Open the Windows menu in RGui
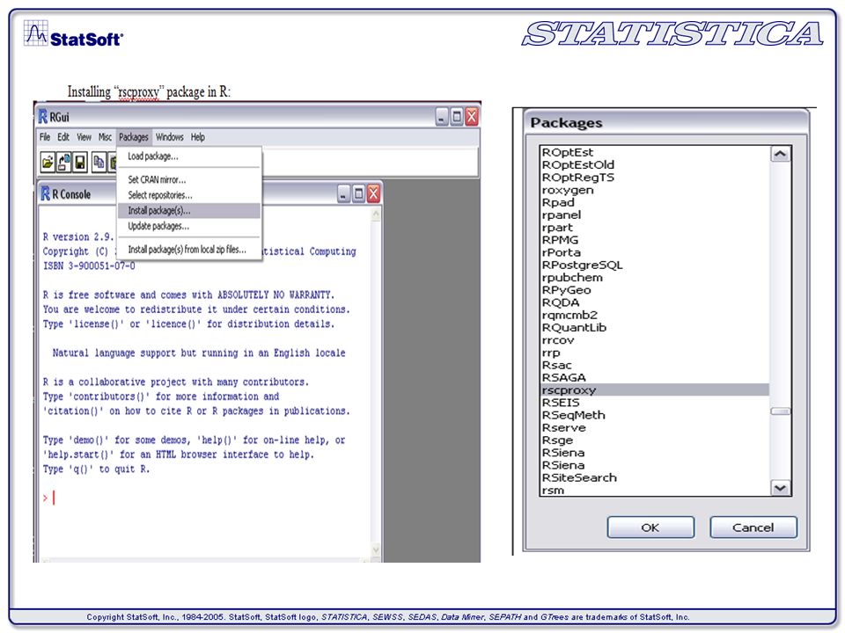Viewport: 845px width, 633px height. [170, 137]
